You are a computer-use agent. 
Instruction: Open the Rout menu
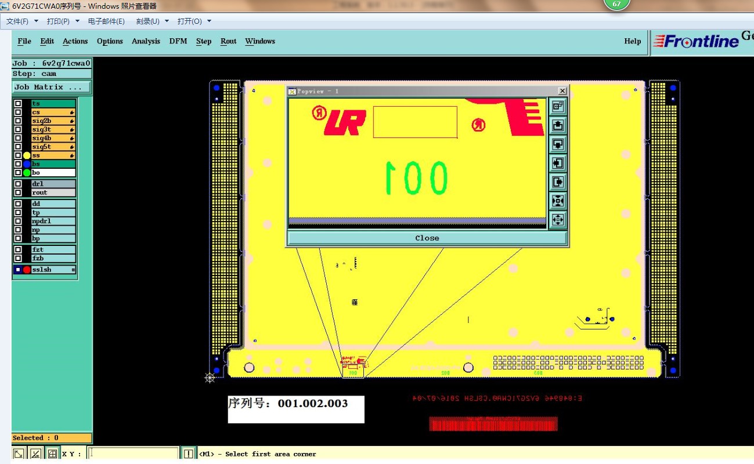coord(229,41)
